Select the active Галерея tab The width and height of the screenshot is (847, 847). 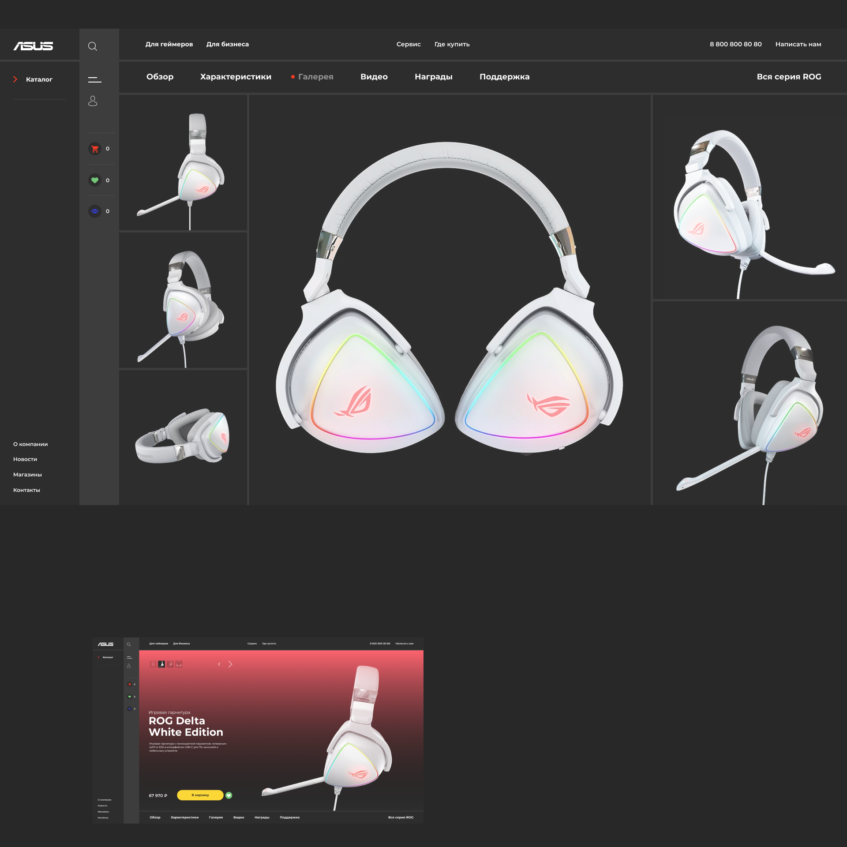pos(315,77)
